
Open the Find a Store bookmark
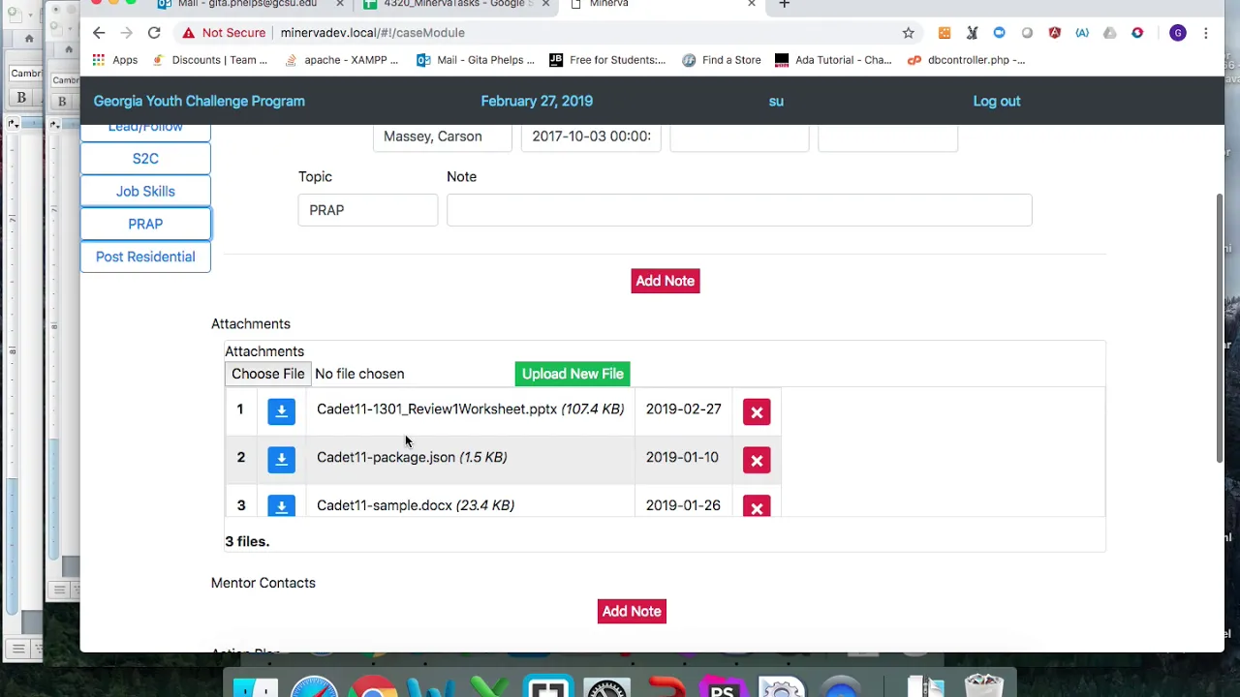tap(721, 60)
